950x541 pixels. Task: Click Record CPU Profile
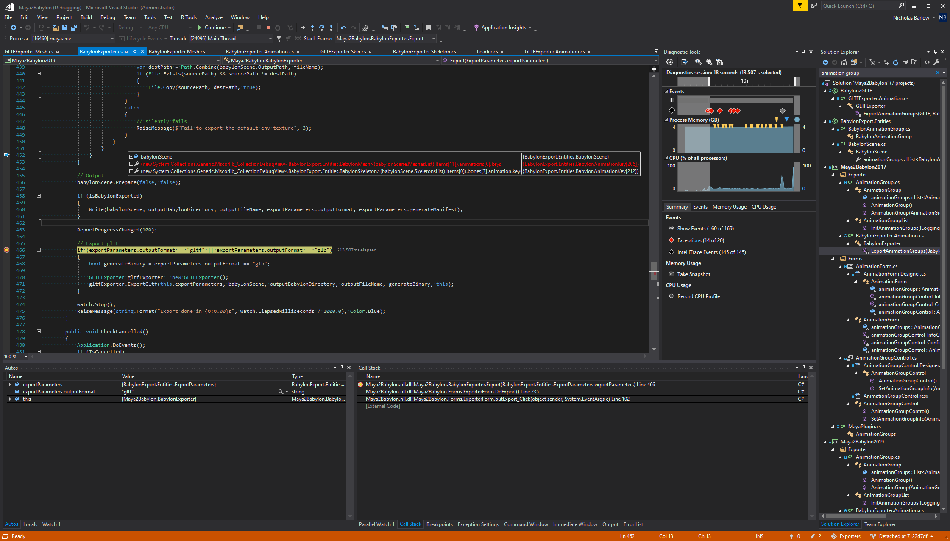(698, 296)
